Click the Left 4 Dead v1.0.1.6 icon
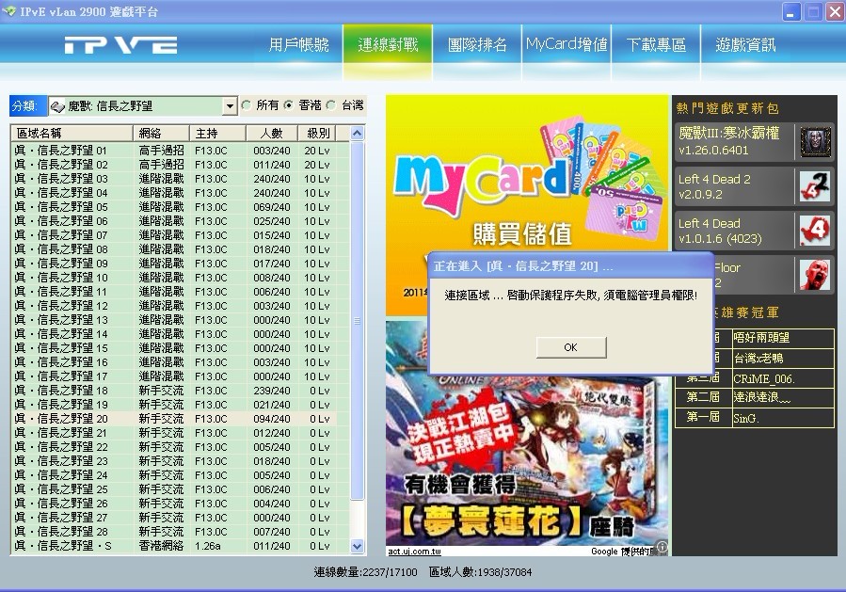The height and width of the screenshot is (592, 846). pyautogui.click(x=815, y=231)
